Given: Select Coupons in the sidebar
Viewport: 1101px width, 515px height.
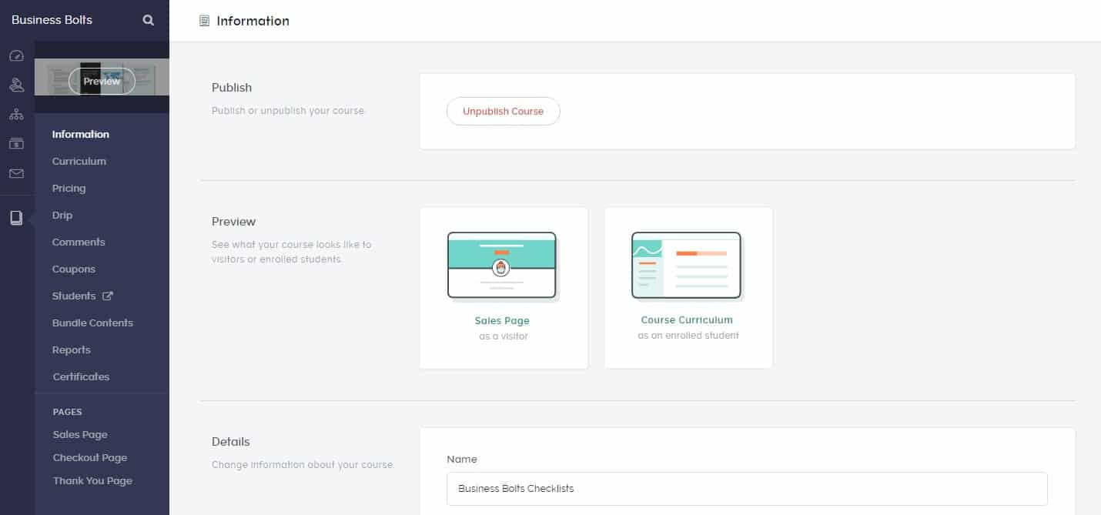Looking at the screenshot, I should [74, 269].
